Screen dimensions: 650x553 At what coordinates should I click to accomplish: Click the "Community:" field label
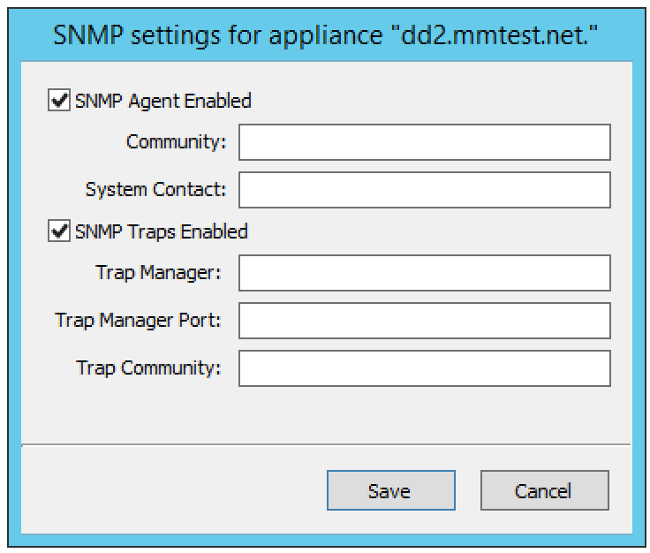(177, 142)
